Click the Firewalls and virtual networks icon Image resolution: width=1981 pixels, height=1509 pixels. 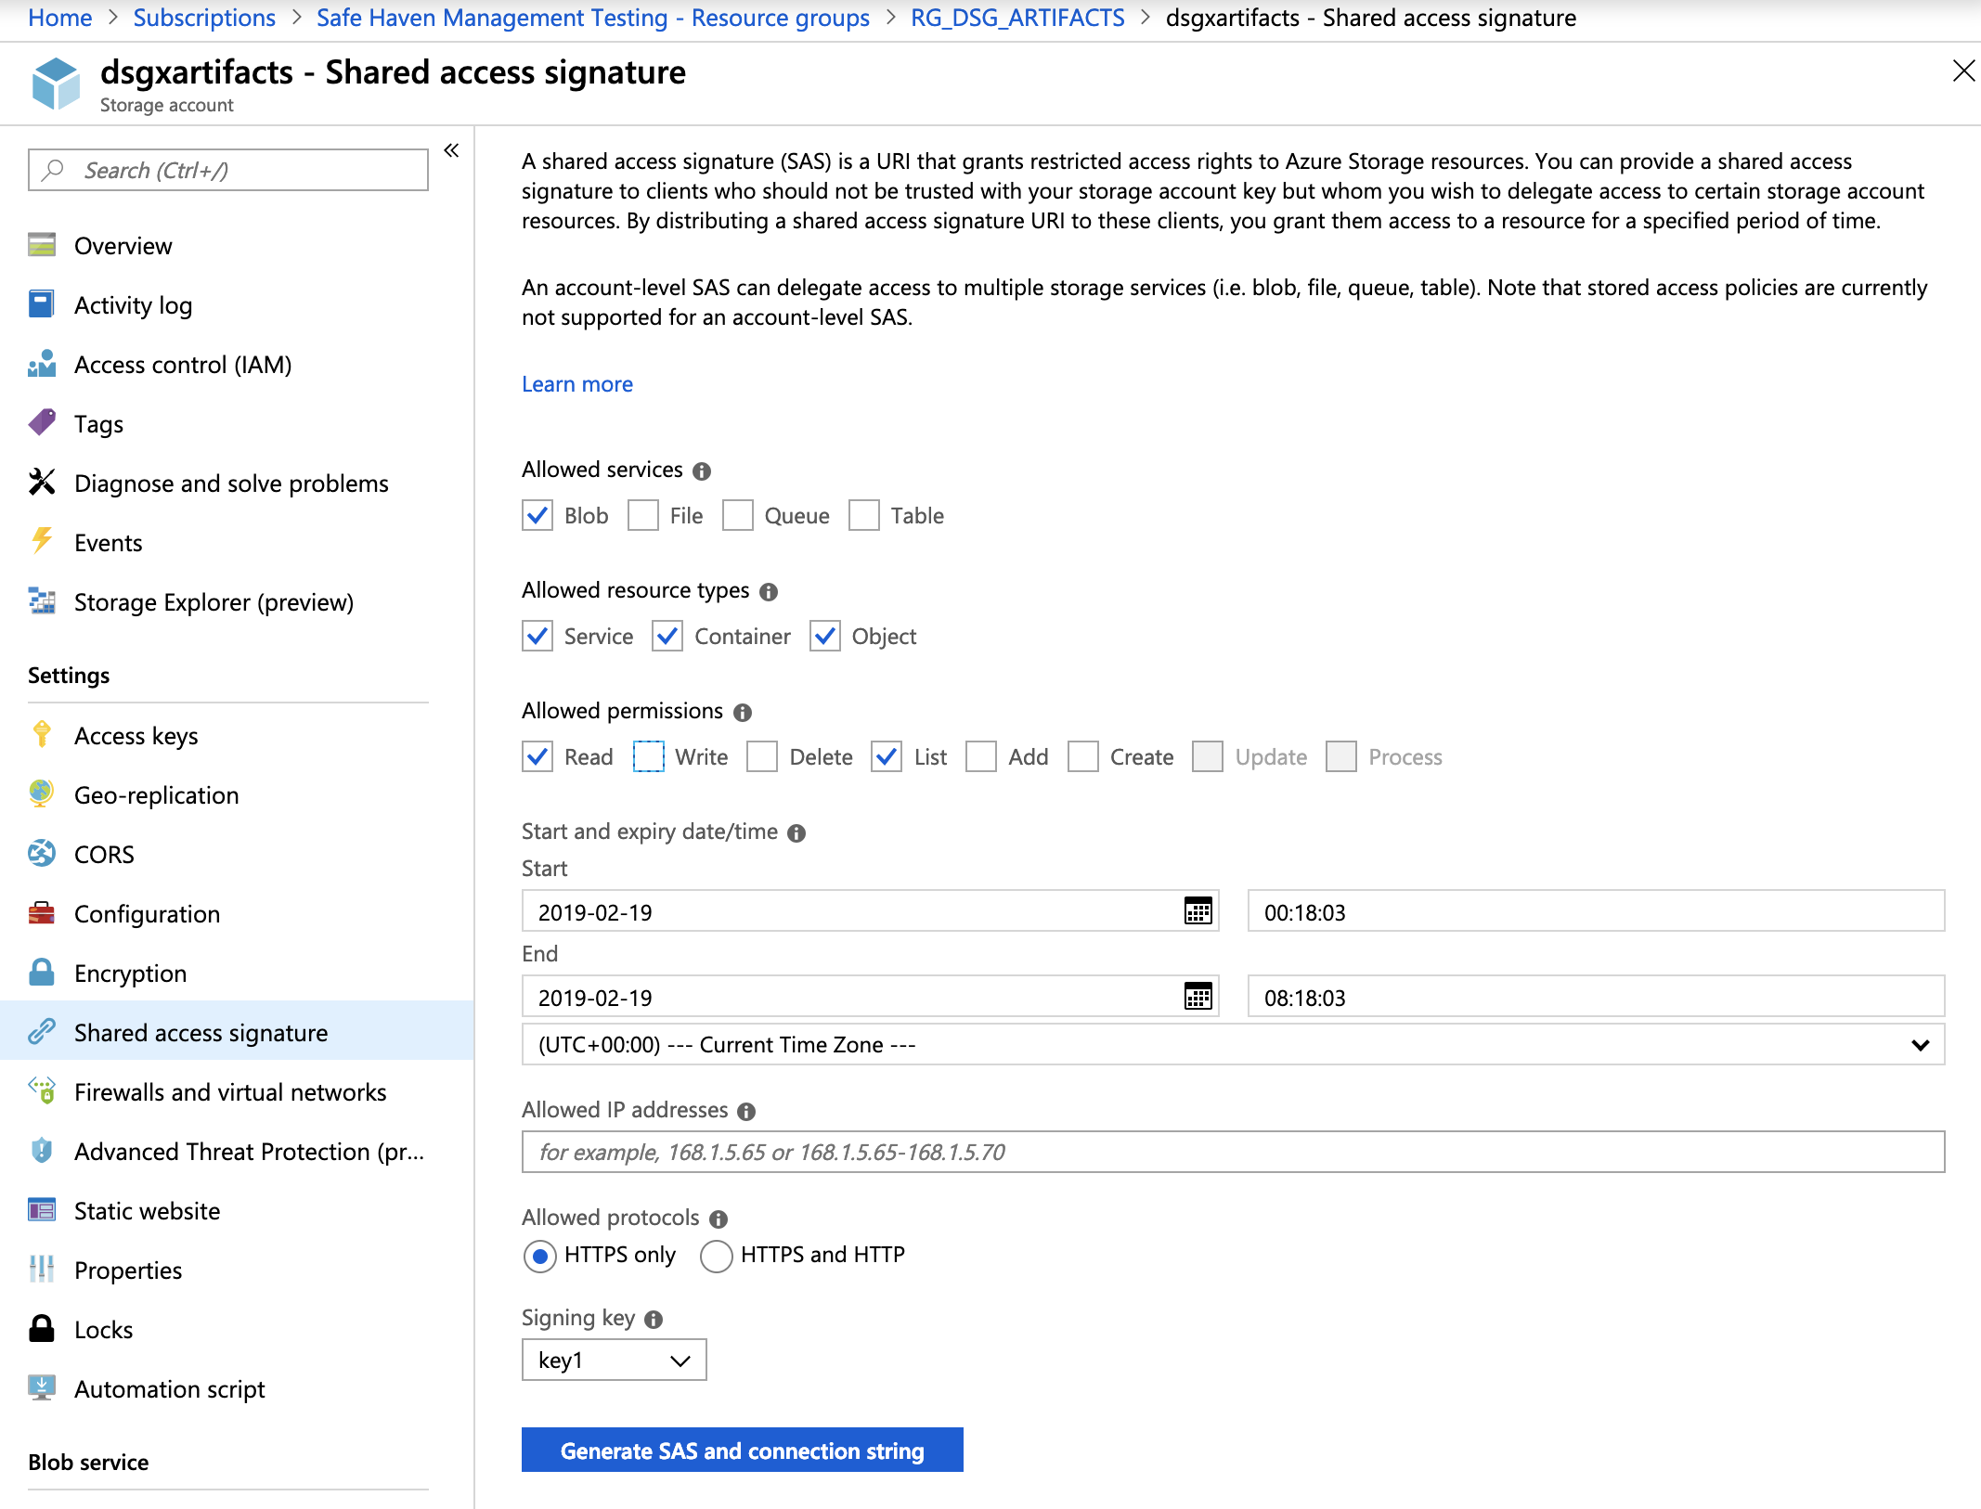42,1090
